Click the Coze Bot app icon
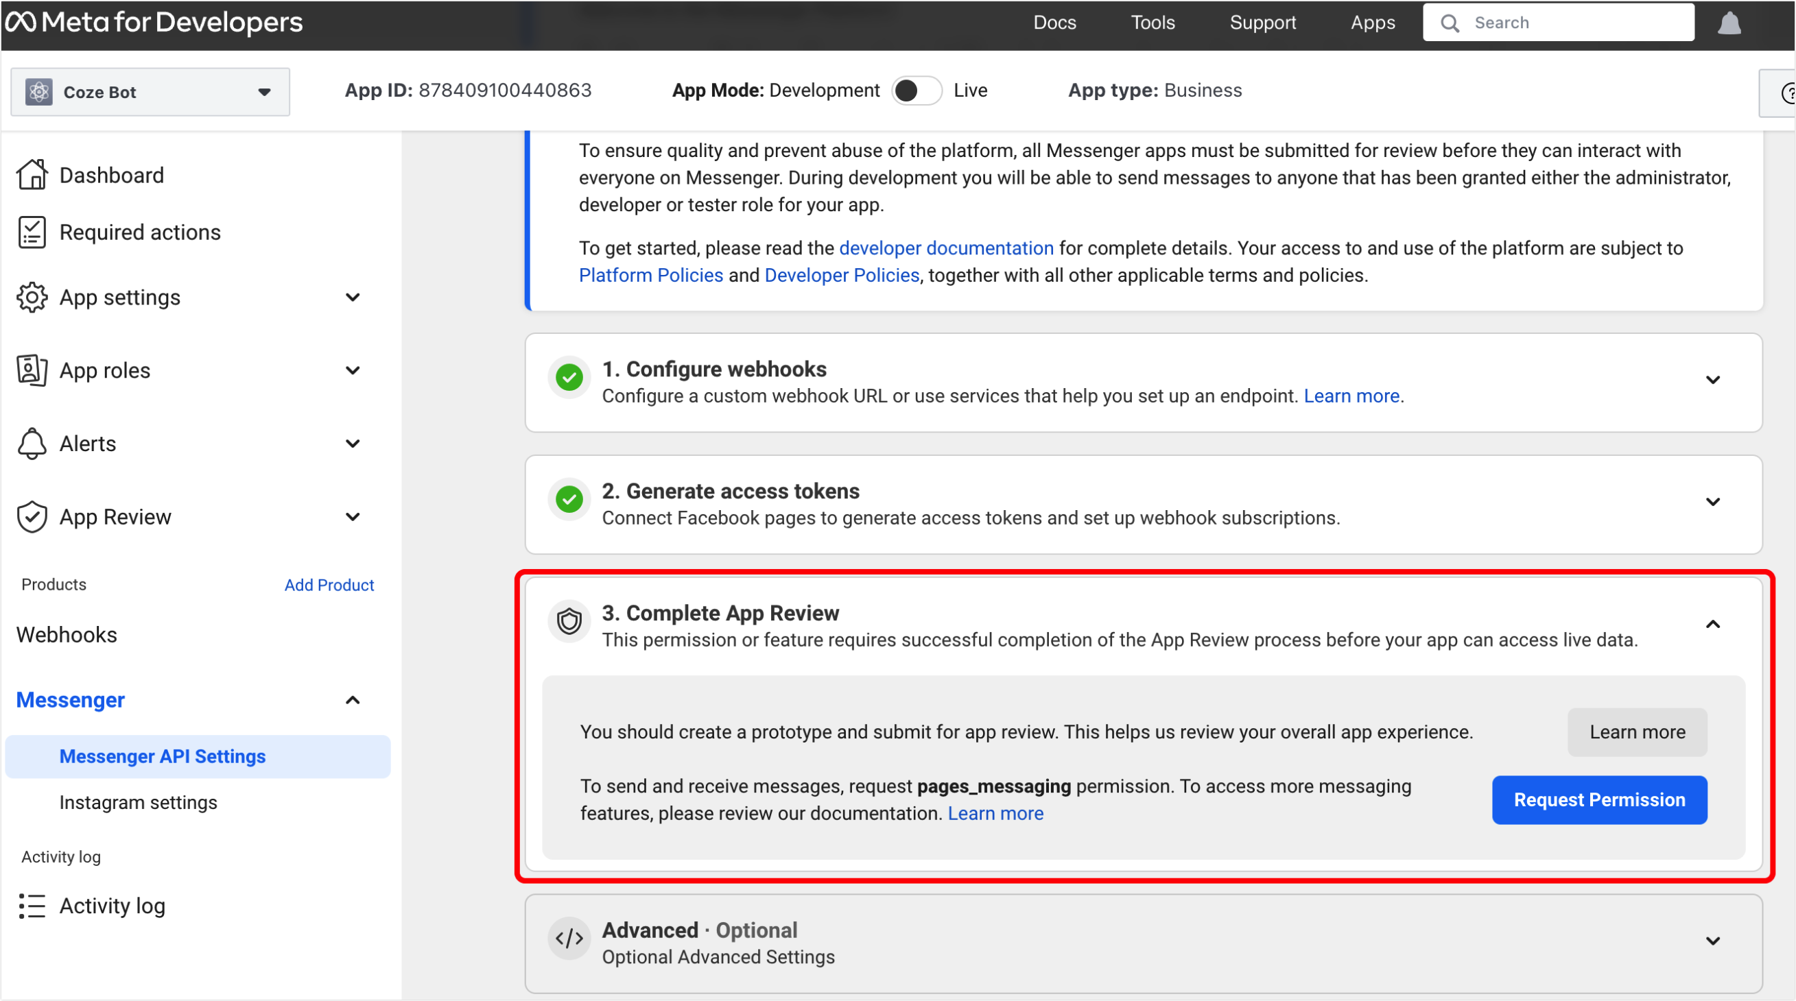The height and width of the screenshot is (1001, 1796). (x=39, y=91)
